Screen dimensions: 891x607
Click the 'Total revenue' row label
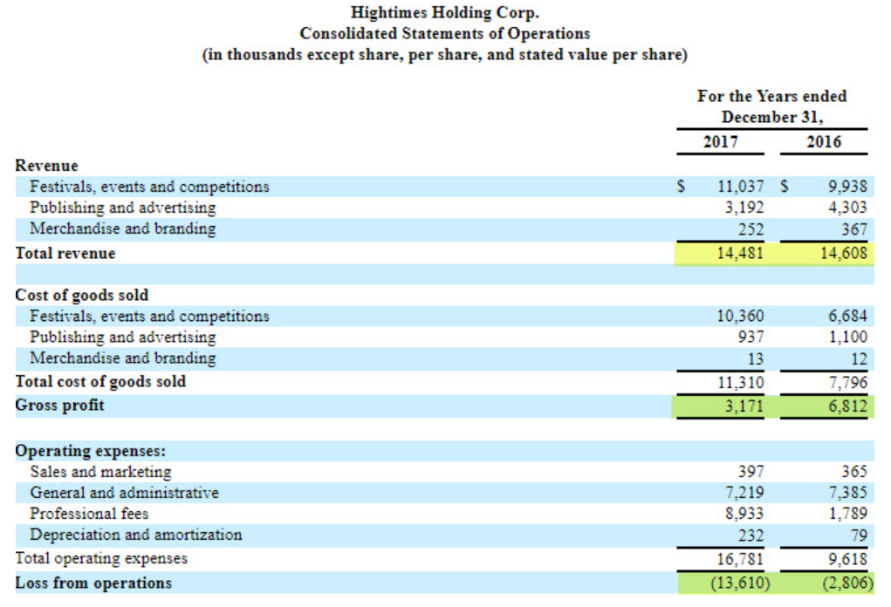65,253
